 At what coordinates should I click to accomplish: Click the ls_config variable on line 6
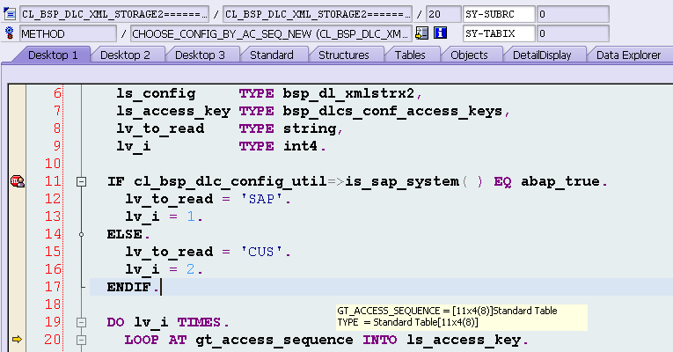pos(156,93)
